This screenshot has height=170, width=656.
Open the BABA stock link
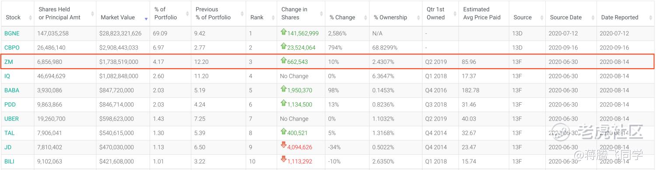click(12, 90)
